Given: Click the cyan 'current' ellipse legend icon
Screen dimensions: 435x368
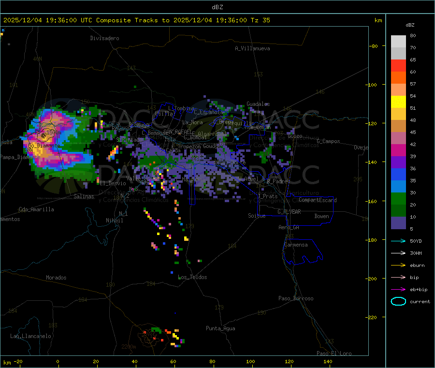Looking at the screenshot, I should coord(398,301).
